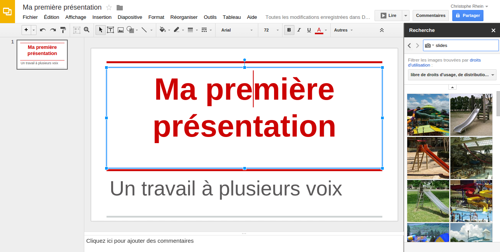The width and height of the screenshot is (500, 252).
Task: Activate the paint format tool
Action: (63, 30)
